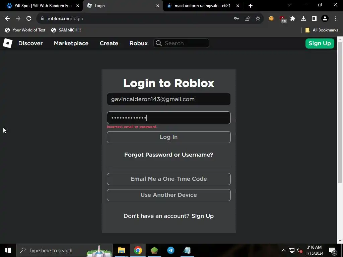Open the clock showing 3:16 AM
This screenshot has width=343, height=257.
(x=314, y=250)
